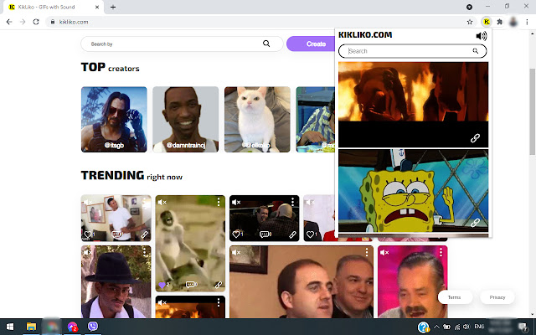Unmute the third trending GIF with men
The height and width of the screenshot is (335, 536).
(237, 202)
